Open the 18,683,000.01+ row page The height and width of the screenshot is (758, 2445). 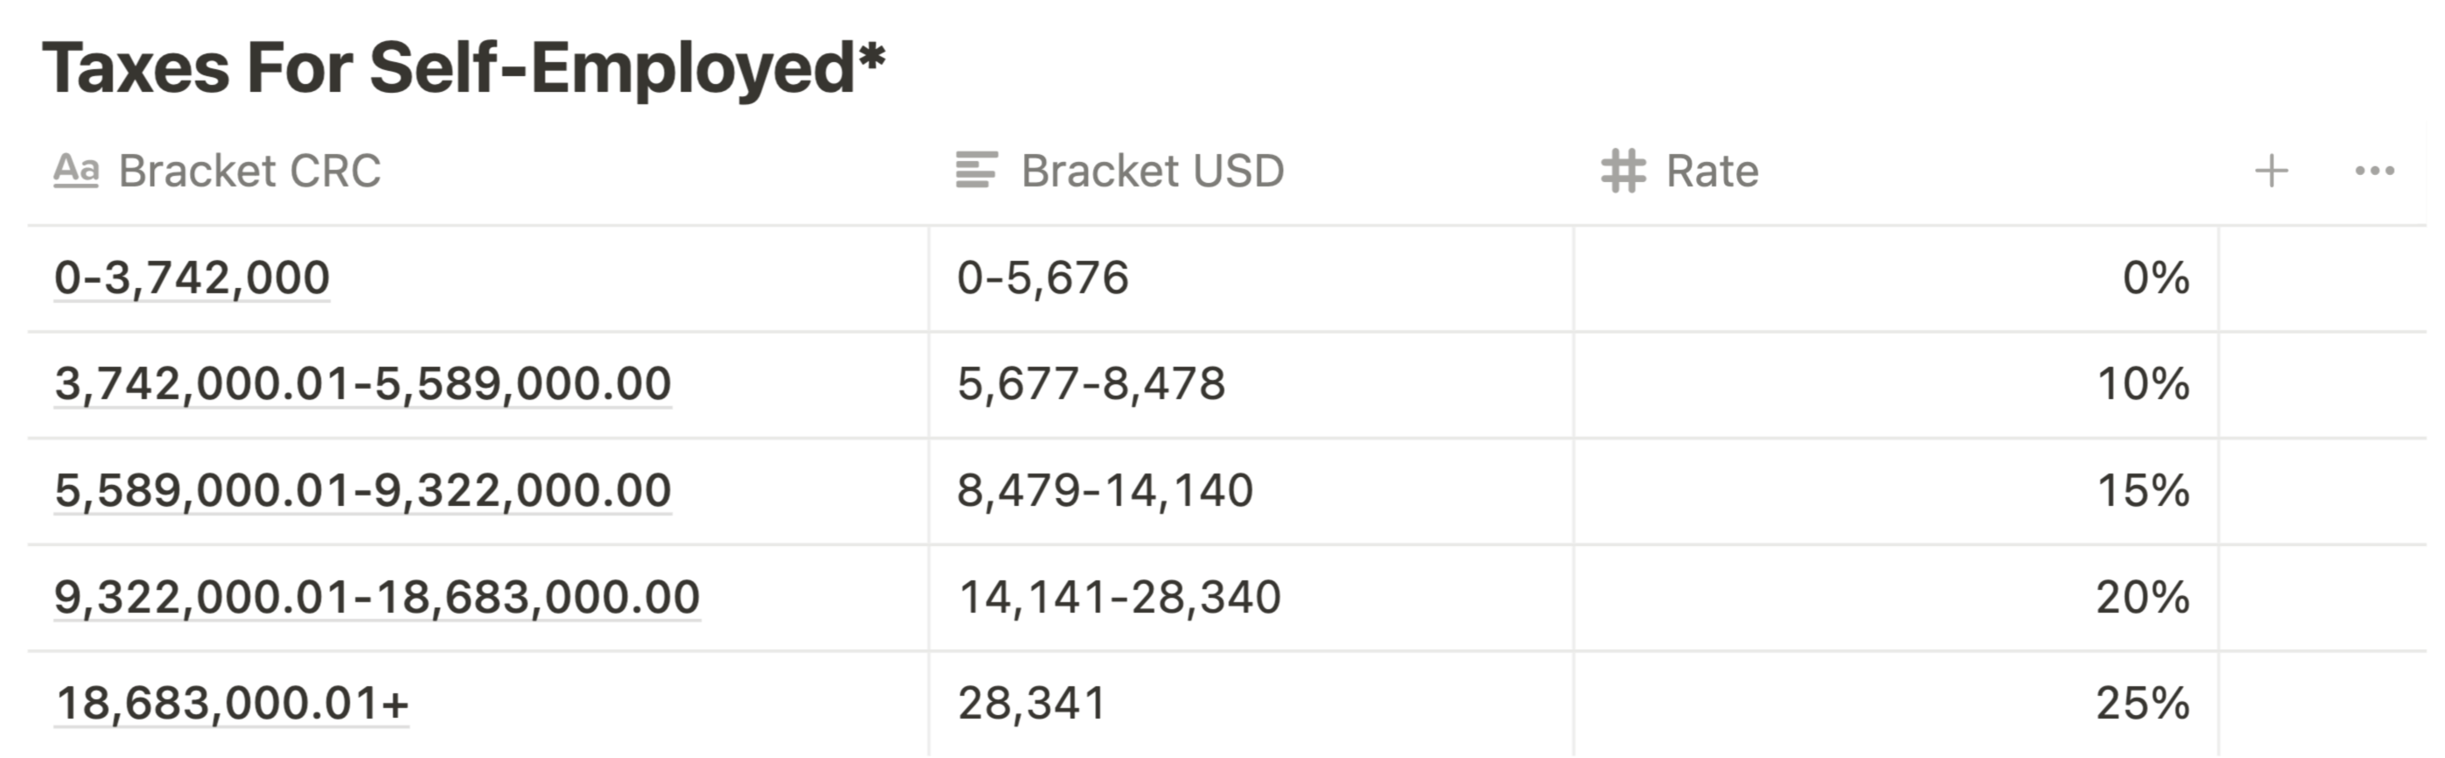pos(232,704)
